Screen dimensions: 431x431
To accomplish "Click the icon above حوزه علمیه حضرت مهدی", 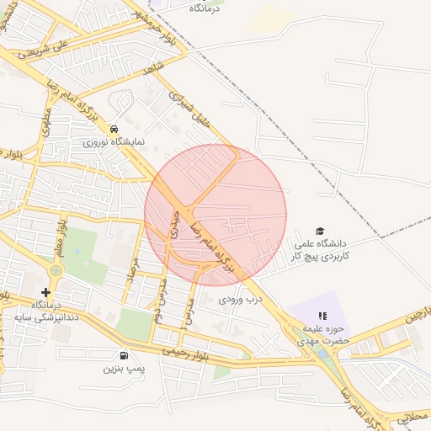I will (x=322, y=316).
